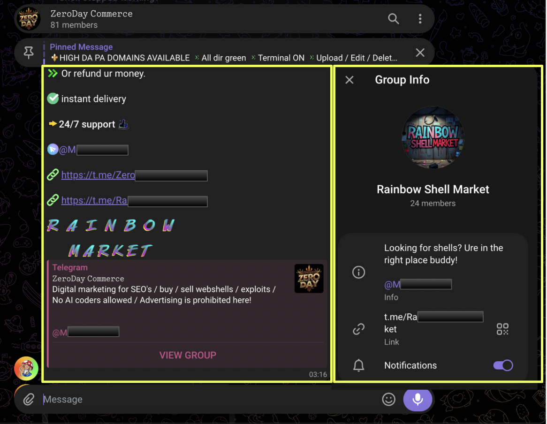The image size is (547, 424).
Task: Open the emoji picker
Action: tap(388, 399)
